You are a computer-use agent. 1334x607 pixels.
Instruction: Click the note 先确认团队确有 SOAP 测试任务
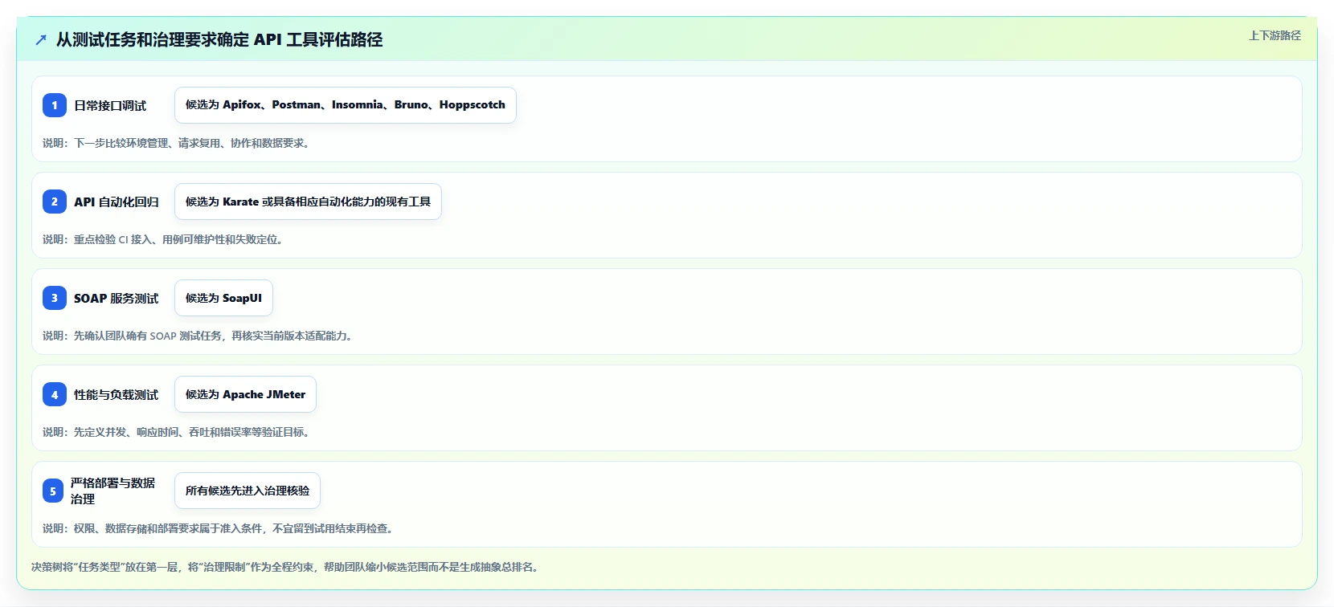(199, 336)
